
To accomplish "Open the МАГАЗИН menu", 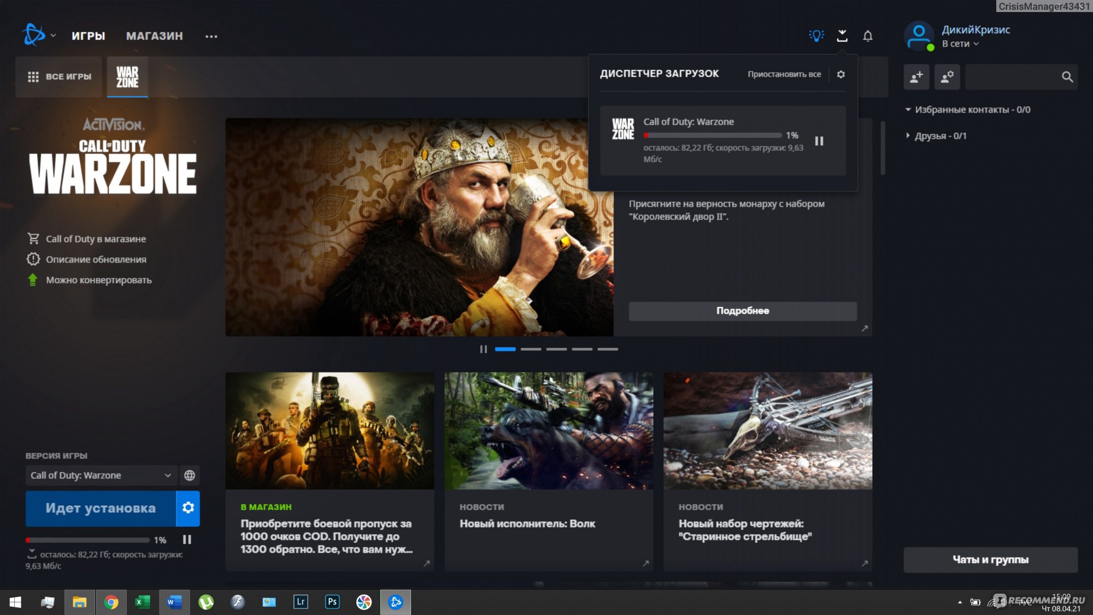I will [x=155, y=36].
